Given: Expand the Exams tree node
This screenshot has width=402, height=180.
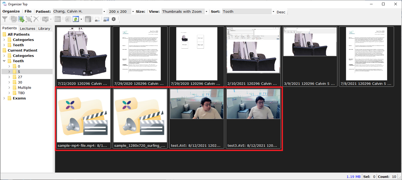Looking at the screenshot, I should pos(4,98).
